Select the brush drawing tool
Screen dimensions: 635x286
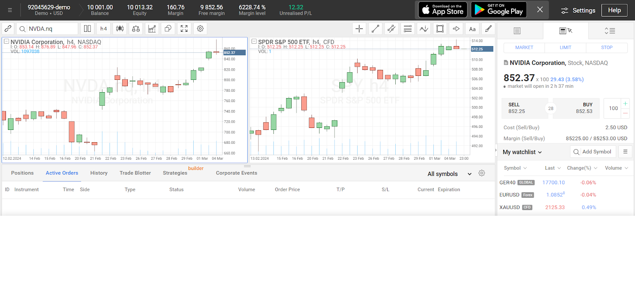pyautogui.click(x=489, y=29)
